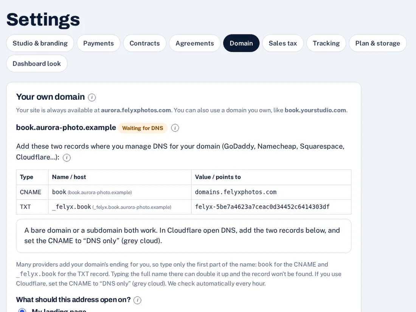
Task: Switch to Studio & branding tab
Action: coord(40,43)
